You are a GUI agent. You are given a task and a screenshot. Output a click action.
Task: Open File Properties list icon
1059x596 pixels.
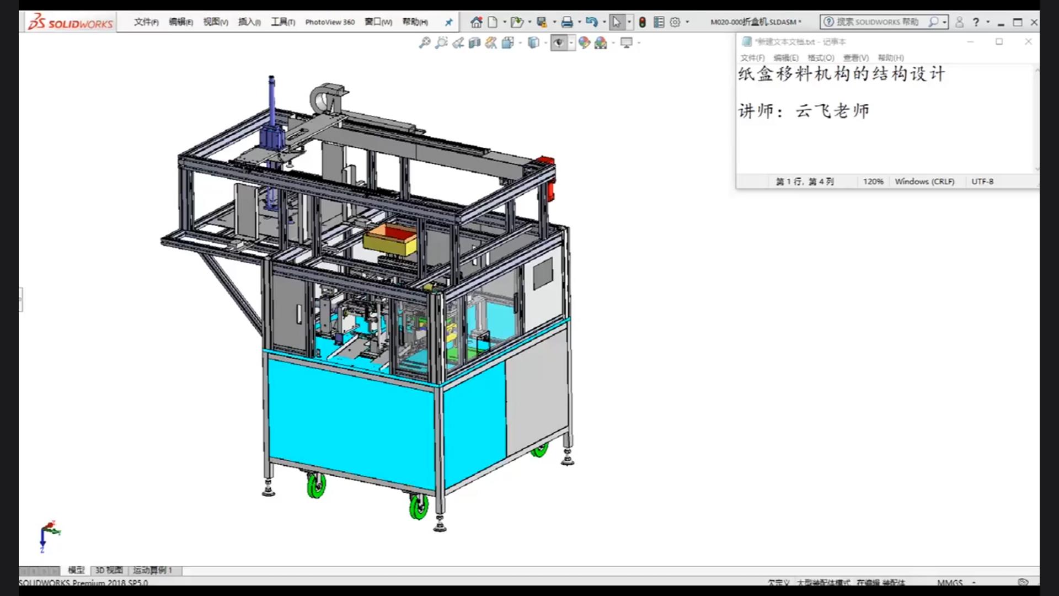[x=659, y=22]
